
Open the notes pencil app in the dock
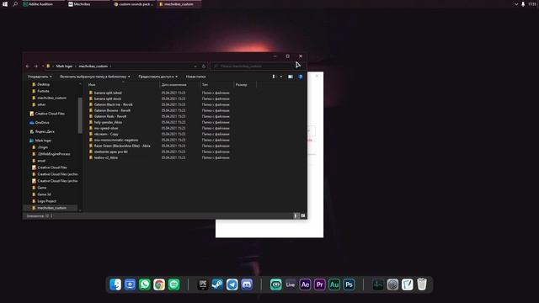pos(408,284)
